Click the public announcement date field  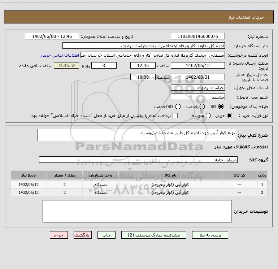pyautogui.click(x=52, y=36)
